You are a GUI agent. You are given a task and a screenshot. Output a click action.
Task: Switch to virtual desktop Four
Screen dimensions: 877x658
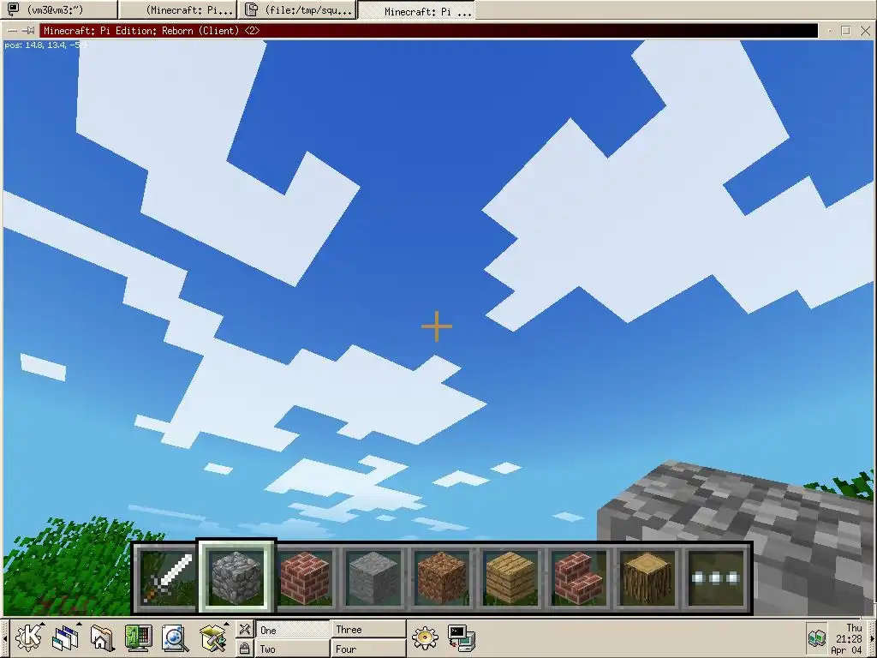tap(368, 649)
